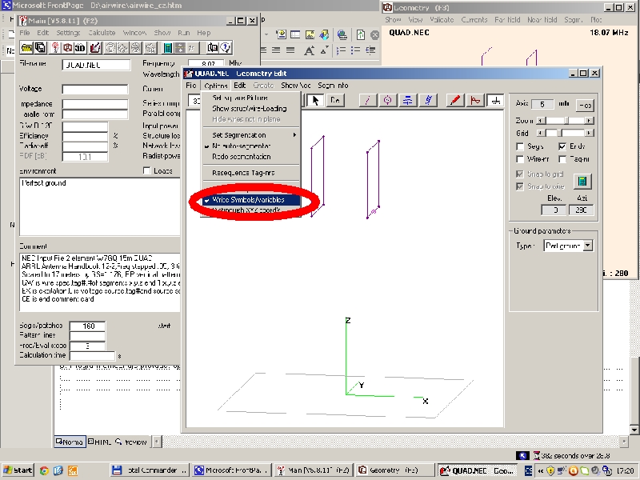Toggle the Wire-nr checkbox

(520, 159)
